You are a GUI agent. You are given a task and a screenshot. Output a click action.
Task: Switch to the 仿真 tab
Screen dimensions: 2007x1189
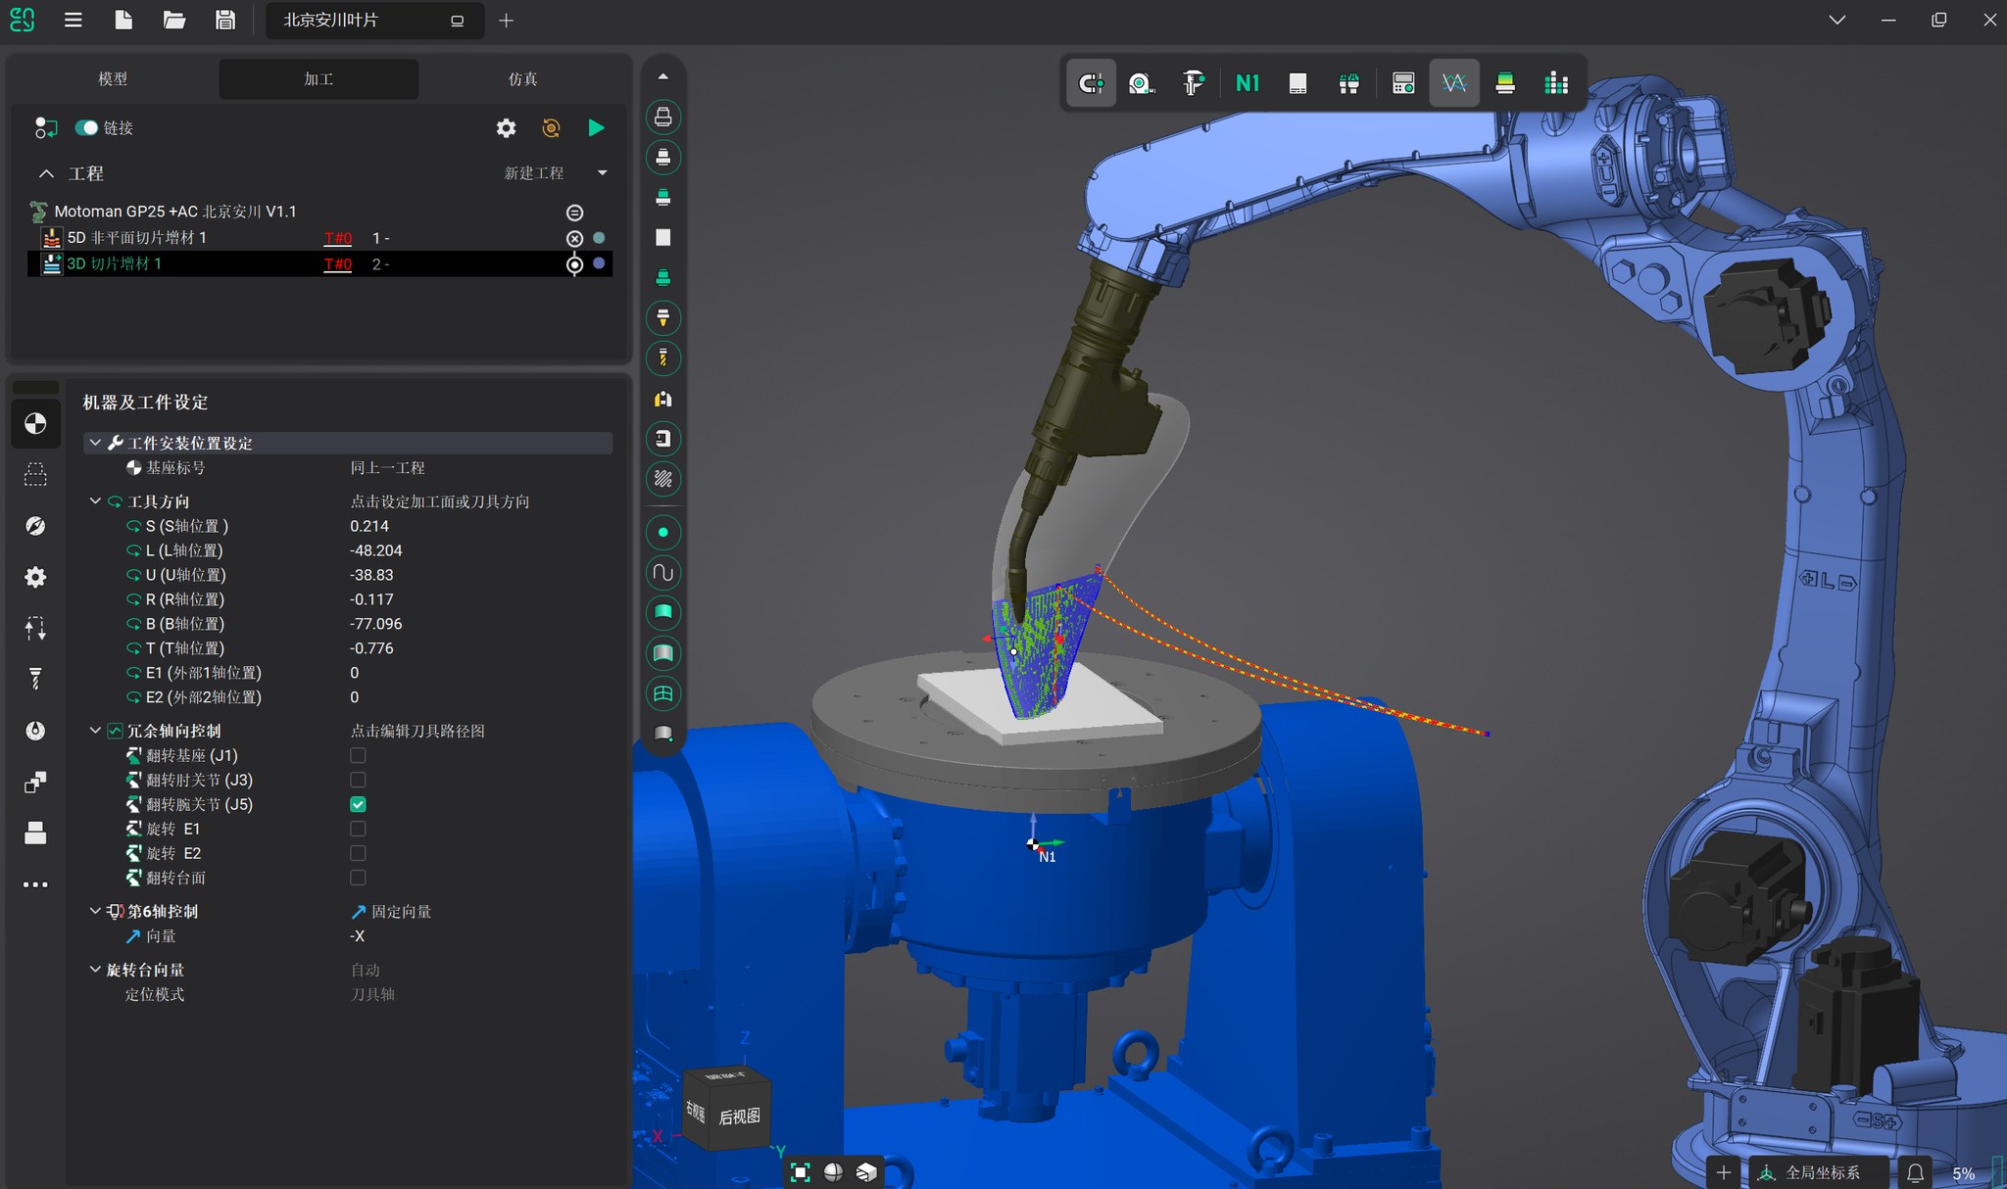(522, 79)
